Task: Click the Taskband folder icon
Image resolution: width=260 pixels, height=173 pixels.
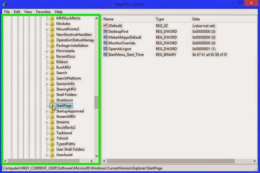Action: 52,133
